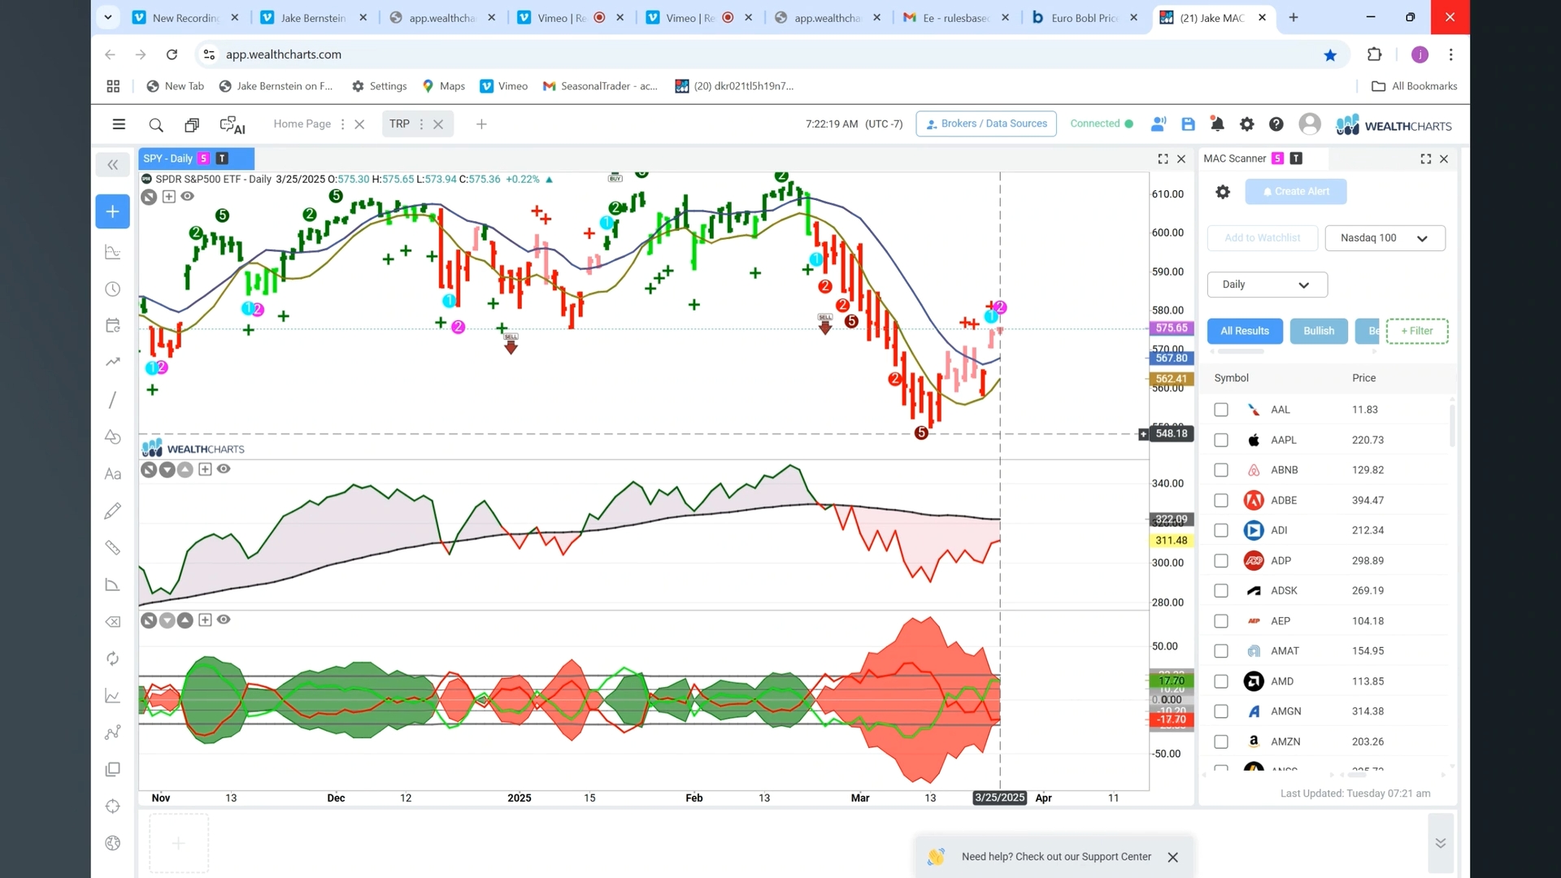1561x878 pixels.
Task: Click the + Filter button
Action: [x=1417, y=331]
